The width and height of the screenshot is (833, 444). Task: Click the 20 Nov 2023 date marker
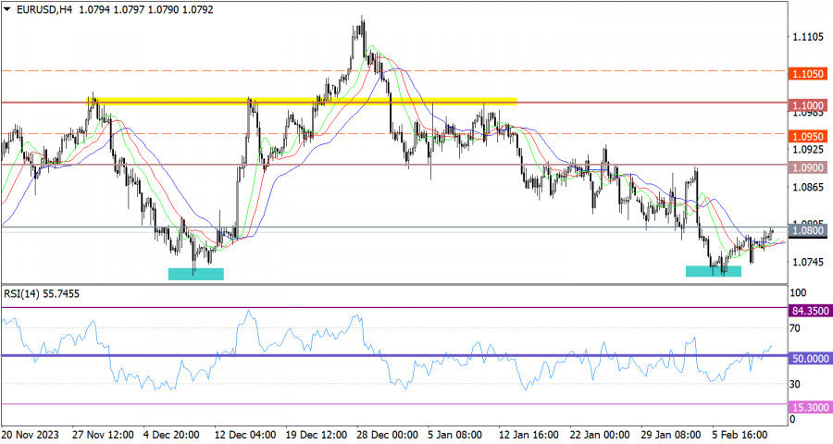point(31,435)
